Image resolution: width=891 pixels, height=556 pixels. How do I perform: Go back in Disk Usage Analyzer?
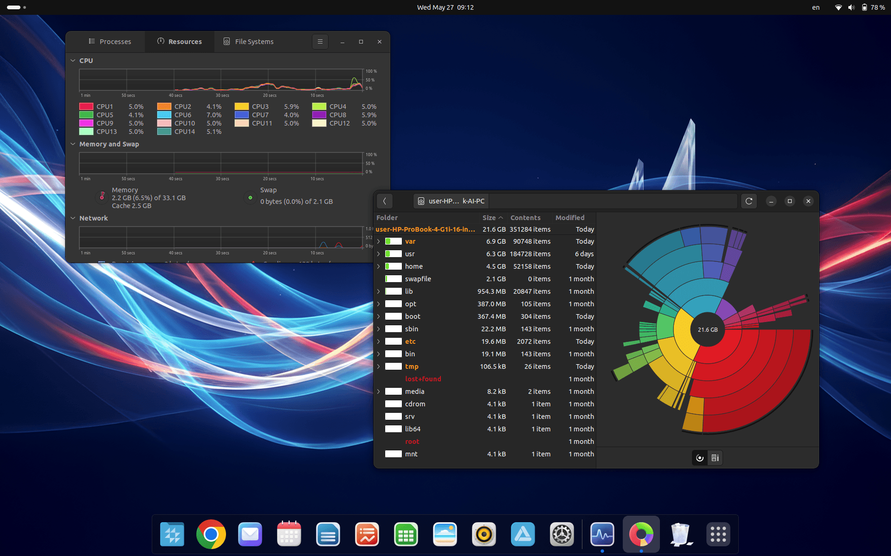pyautogui.click(x=385, y=201)
